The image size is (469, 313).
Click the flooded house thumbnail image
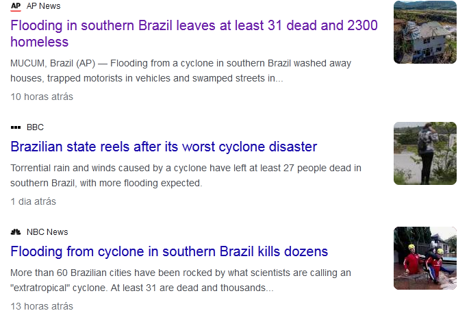click(x=425, y=32)
